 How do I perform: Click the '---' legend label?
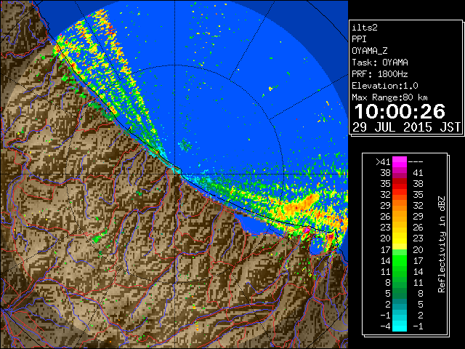(x=416, y=161)
